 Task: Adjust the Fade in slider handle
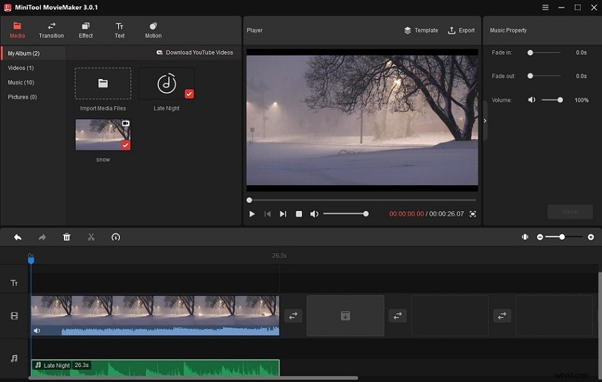(530, 52)
